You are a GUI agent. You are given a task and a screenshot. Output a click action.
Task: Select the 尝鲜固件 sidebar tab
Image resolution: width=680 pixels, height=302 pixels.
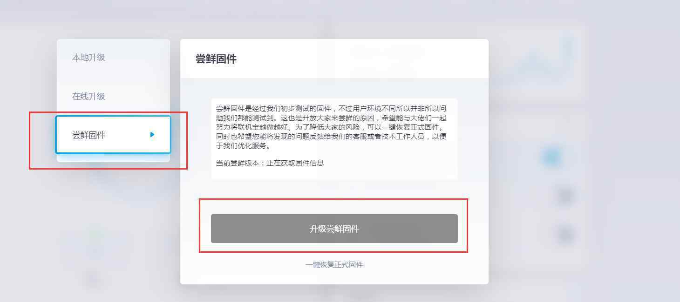coord(113,135)
